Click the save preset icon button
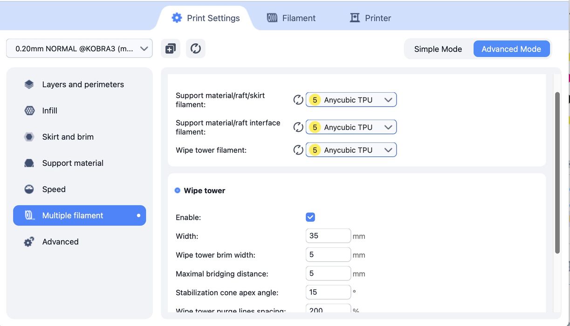Screen dimensions: 570x326 (171, 48)
